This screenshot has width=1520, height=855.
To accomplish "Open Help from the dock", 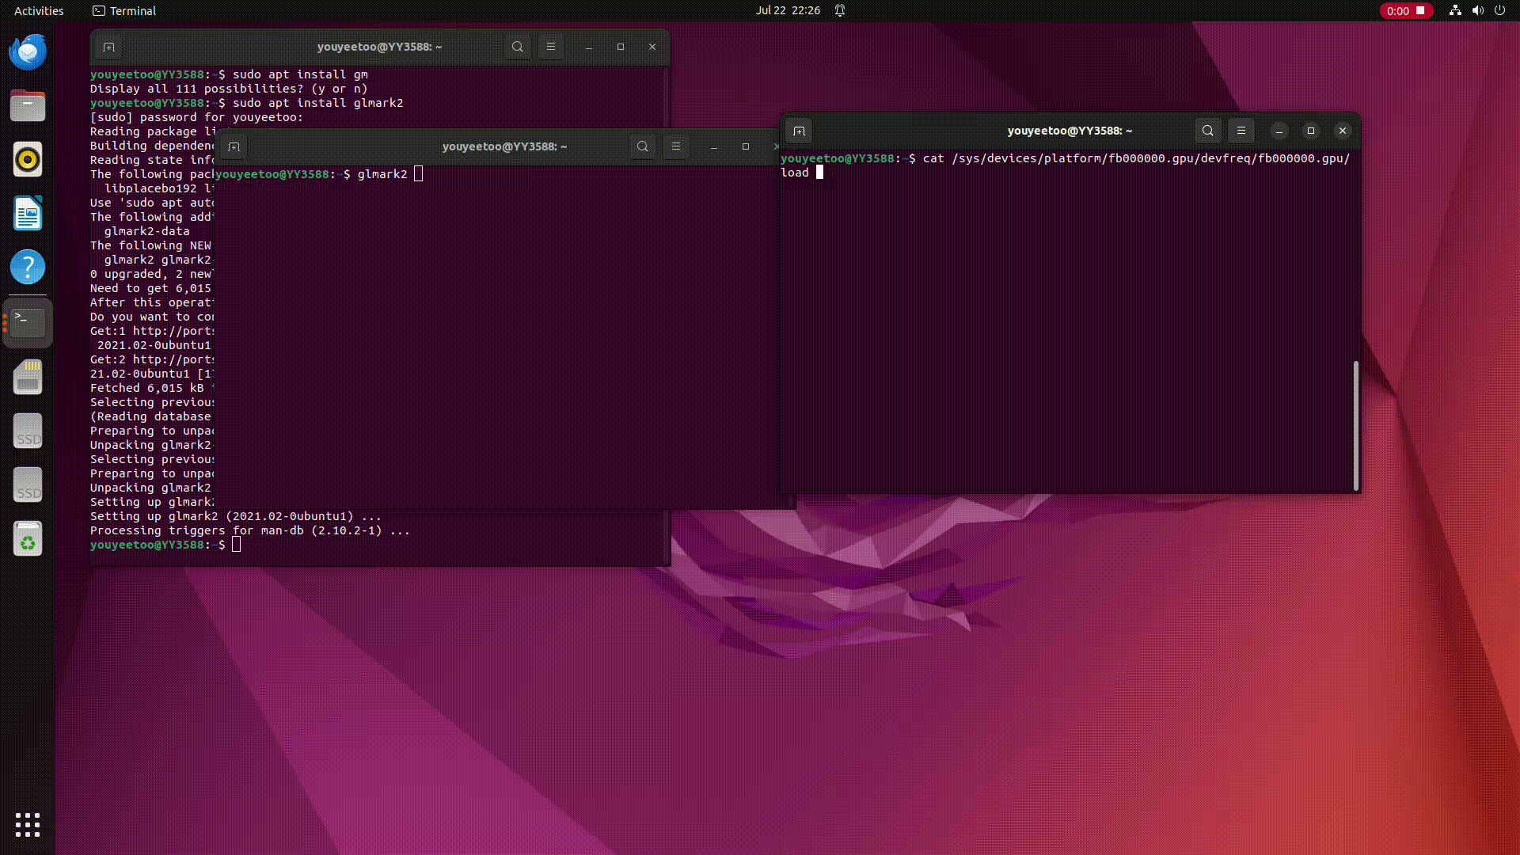I will click(x=28, y=268).
